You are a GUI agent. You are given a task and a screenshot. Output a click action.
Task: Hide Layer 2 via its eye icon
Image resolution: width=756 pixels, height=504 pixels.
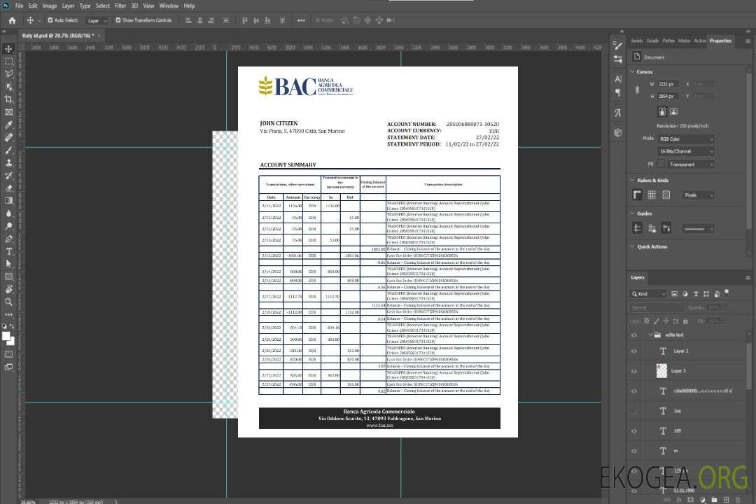click(x=634, y=351)
